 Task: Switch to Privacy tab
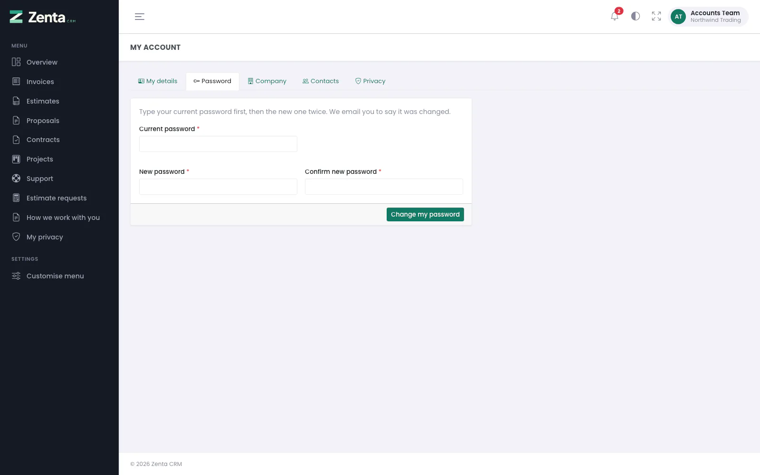click(x=370, y=81)
